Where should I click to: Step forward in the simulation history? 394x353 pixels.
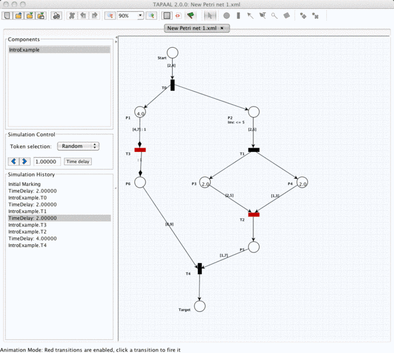(x=25, y=161)
